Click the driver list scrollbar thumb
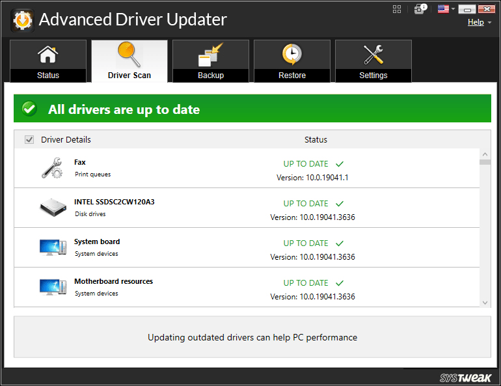This screenshot has height=386, width=501. pos(485,161)
